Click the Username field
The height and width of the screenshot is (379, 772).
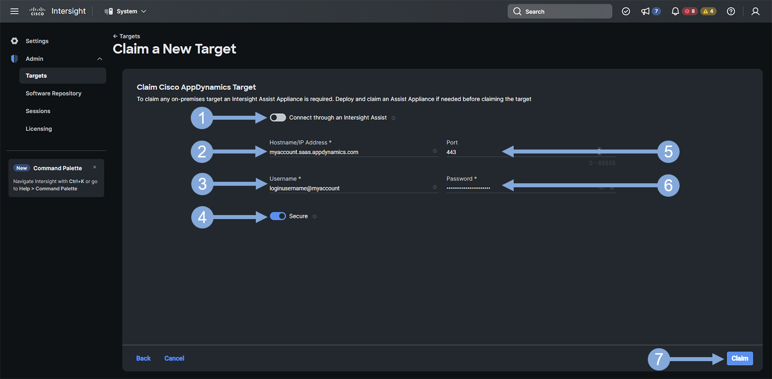point(354,188)
